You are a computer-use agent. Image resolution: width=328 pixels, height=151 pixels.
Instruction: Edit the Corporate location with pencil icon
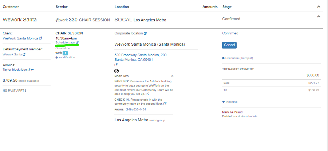[x=145, y=33]
